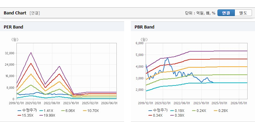
Task: Click the purple peak in PER chart
Action: pyautogui.click(x=31, y=53)
